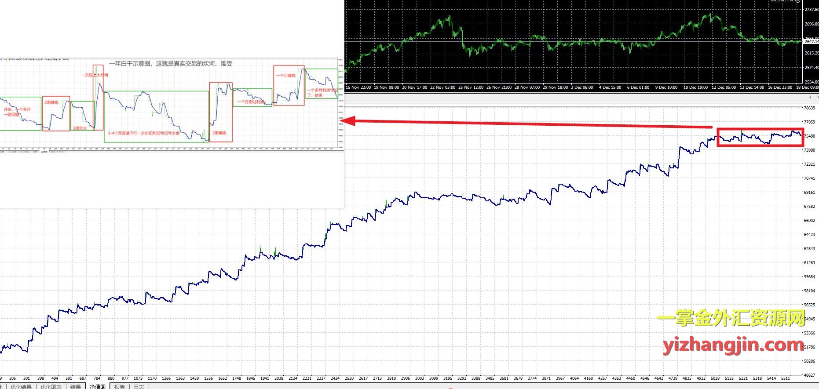
Task: Click the equity axis value 75480
Action: point(809,136)
